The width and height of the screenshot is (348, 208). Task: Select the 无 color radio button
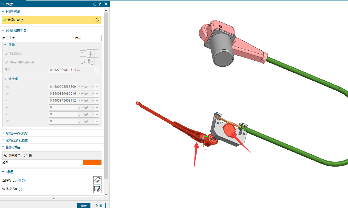[26, 156]
